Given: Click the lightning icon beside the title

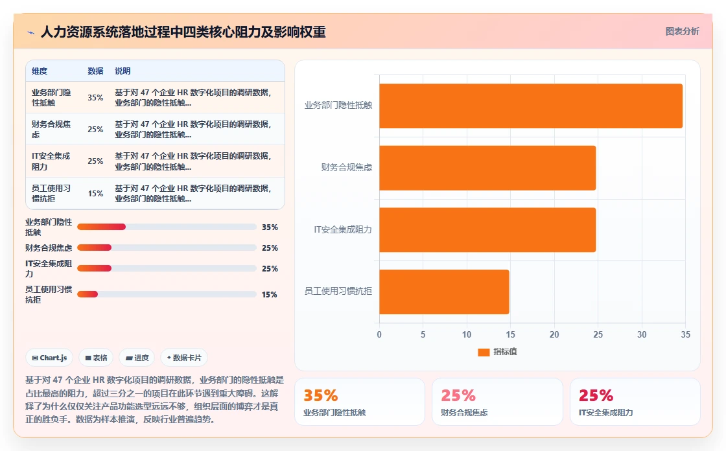Looking at the screenshot, I should point(31,32).
